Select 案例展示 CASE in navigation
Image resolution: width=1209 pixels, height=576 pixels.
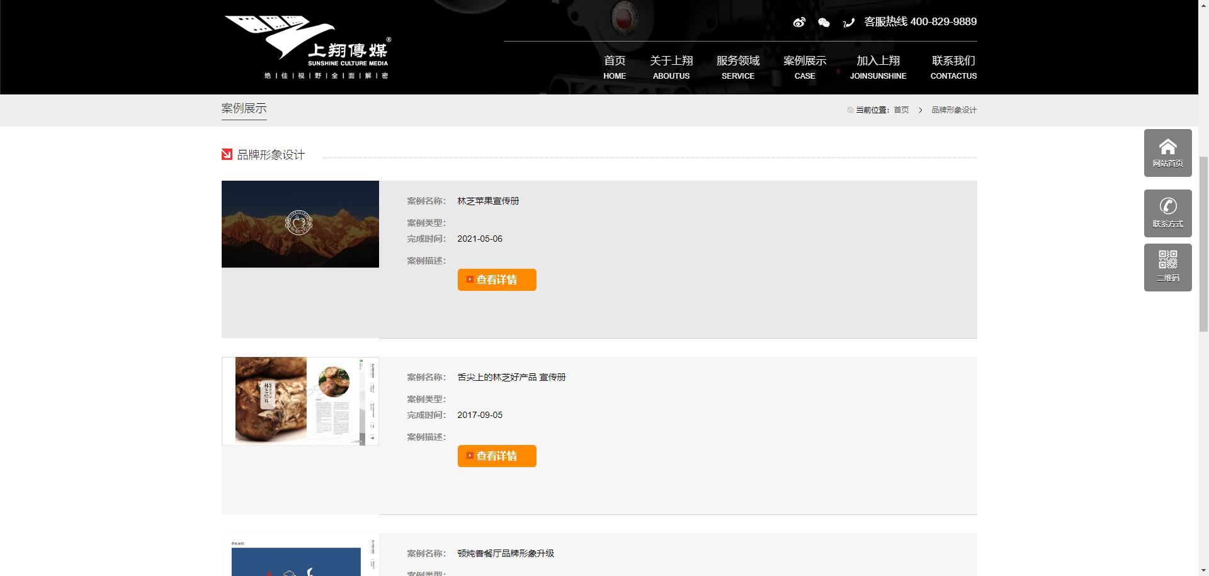coord(805,67)
